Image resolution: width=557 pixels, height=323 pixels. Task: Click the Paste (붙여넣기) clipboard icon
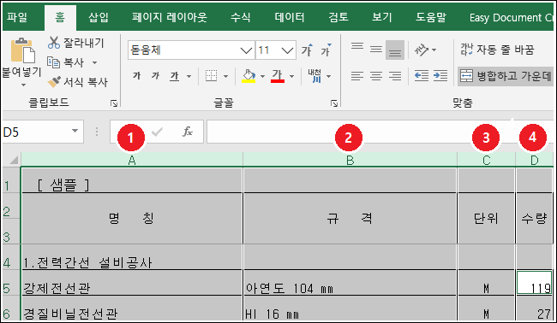click(x=23, y=50)
